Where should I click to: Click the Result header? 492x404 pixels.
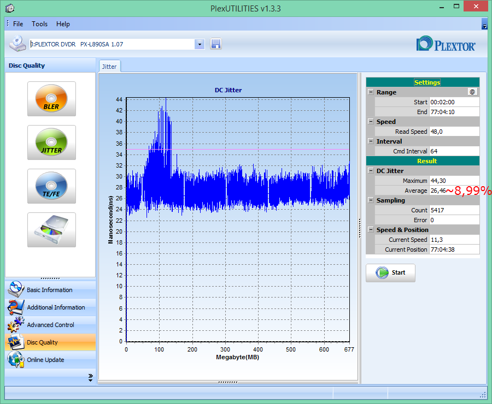pyautogui.click(x=423, y=161)
